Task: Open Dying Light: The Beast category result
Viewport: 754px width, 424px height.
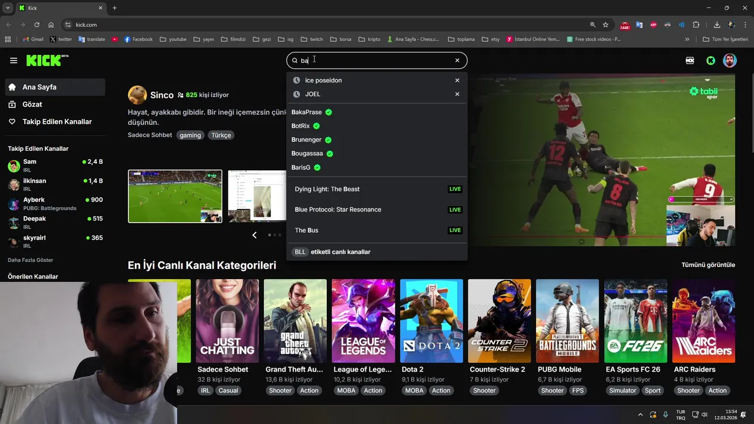Action: (x=377, y=189)
